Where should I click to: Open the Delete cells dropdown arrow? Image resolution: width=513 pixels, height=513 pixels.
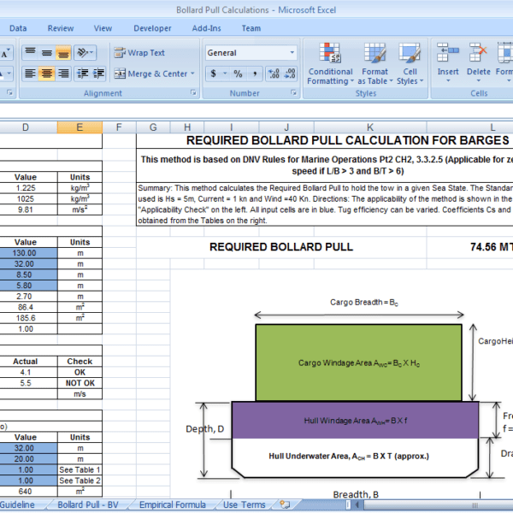click(479, 80)
